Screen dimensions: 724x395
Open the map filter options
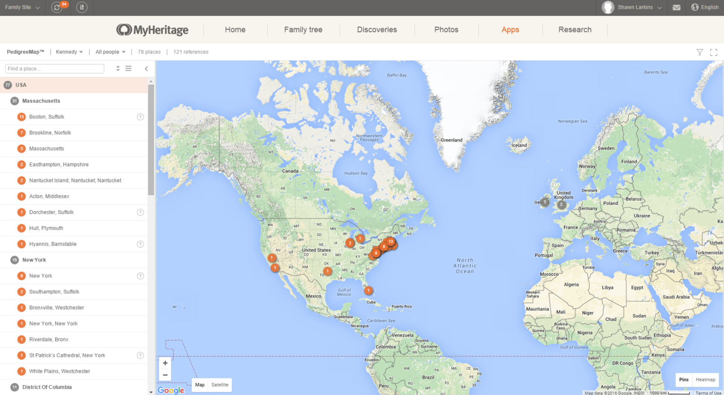(699, 52)
